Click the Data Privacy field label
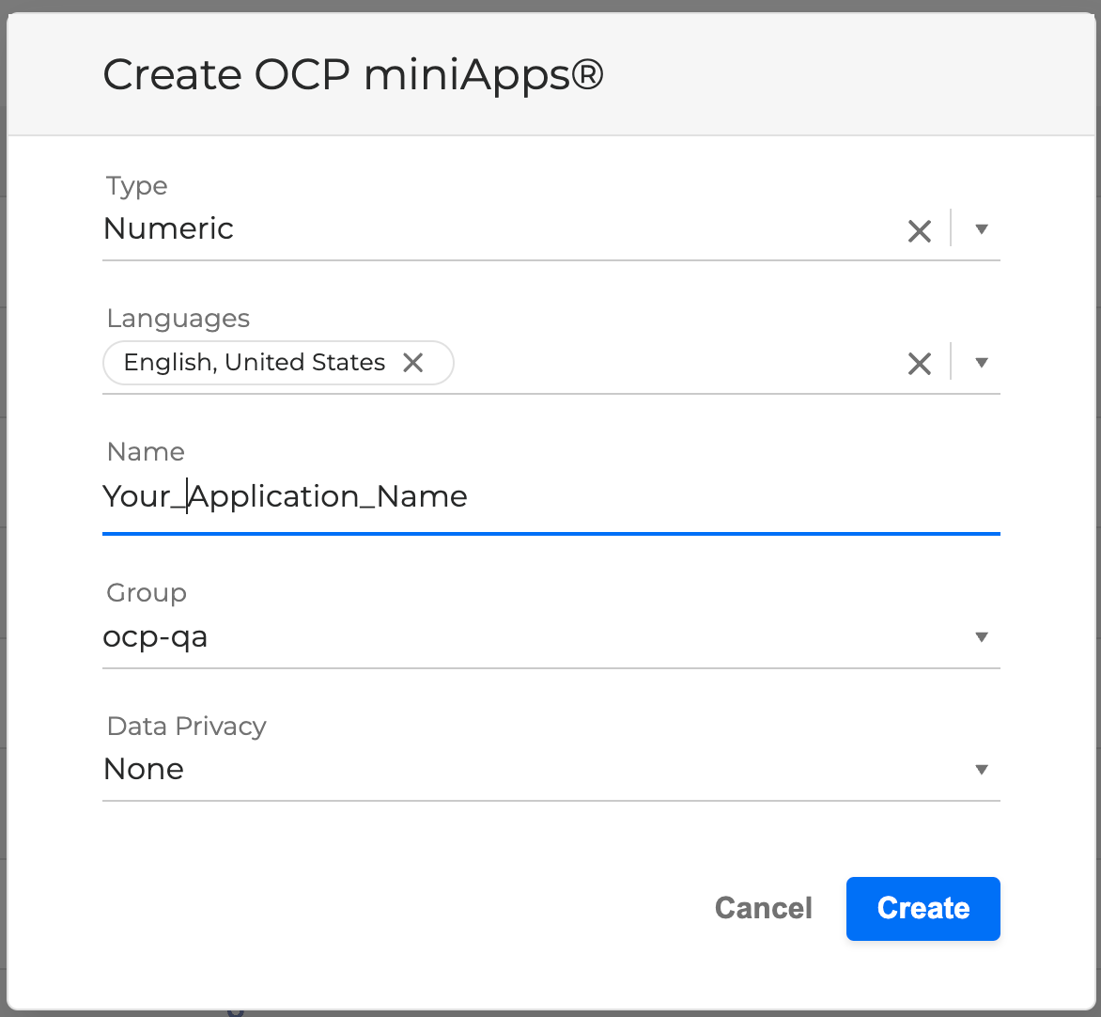This screenshot has height=1017, width=1101. 187,727
